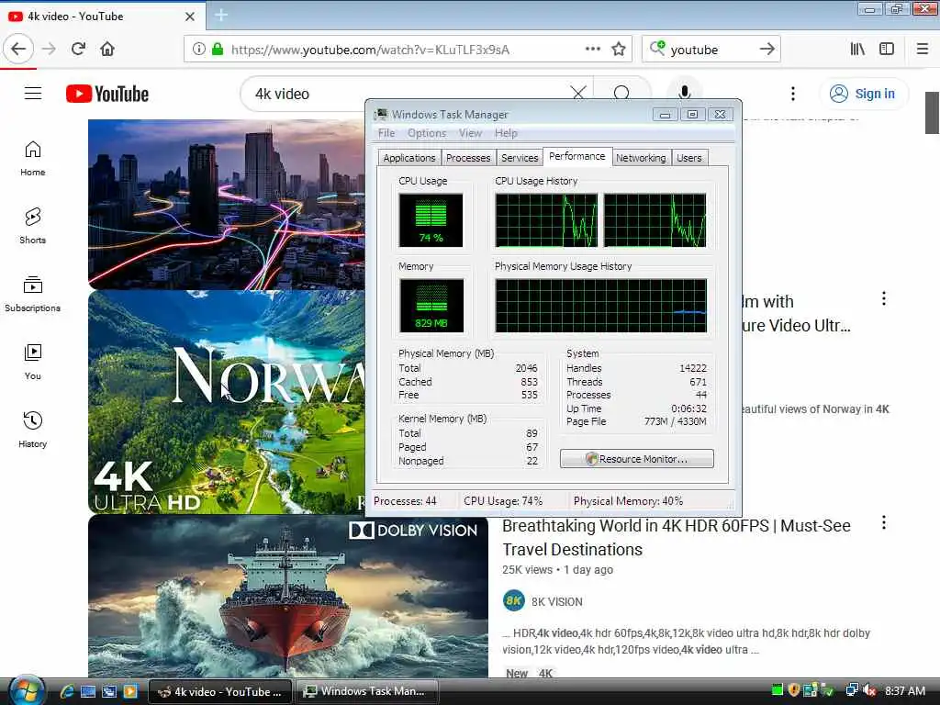
Task: Open more options for Breathtaking World video
Action: click(884, 522)
